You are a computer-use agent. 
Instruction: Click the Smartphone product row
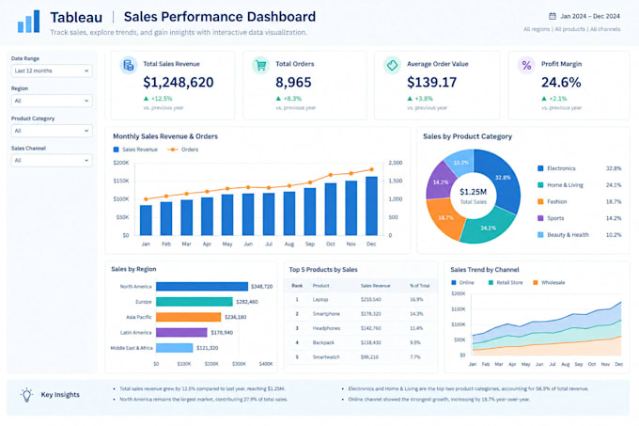pyautogui.click(x=361, y=314)
